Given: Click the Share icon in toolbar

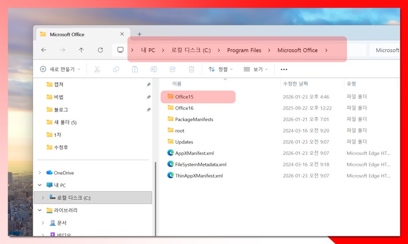Looking at the screenshot, I should pyautogui.click(x=172, y=69).
